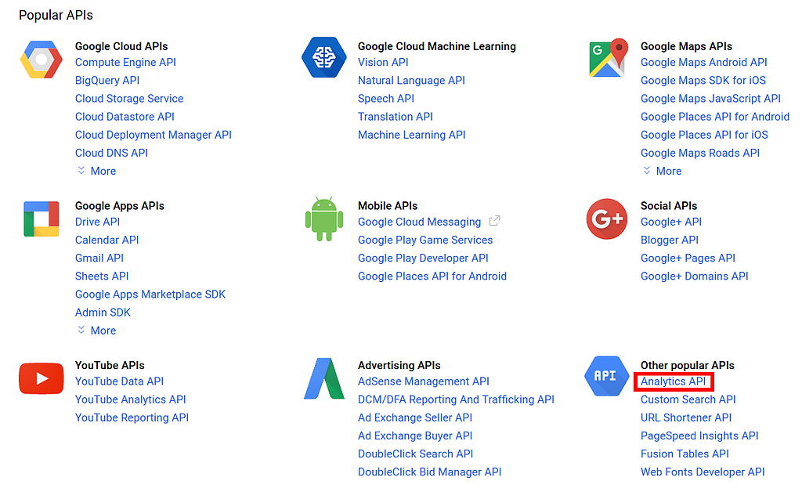Expand More under Google Maps APIs
The image size is (802, 488).
(662, 171)
